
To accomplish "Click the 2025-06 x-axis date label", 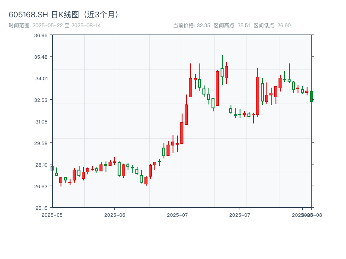I will [115, 215].
